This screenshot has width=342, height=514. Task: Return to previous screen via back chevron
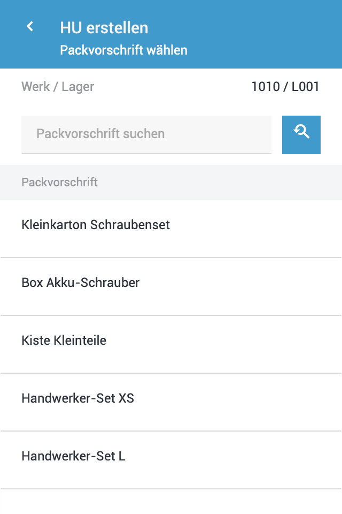pyautogui.click(x=30, y=27)
